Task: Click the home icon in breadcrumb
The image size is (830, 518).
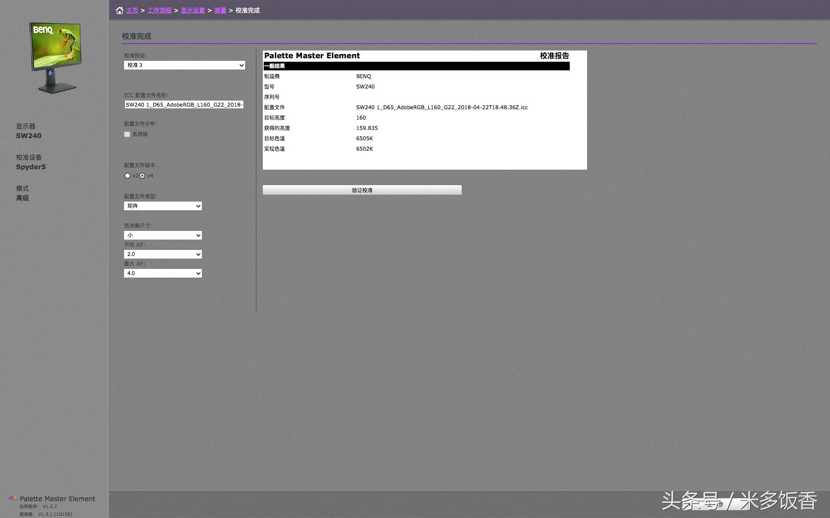Action: tap(120, 10)
